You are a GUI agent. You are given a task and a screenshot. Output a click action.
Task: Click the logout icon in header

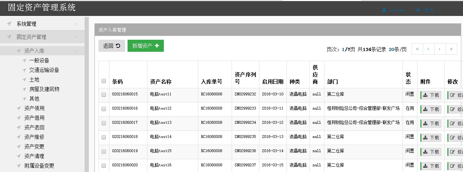418,10
